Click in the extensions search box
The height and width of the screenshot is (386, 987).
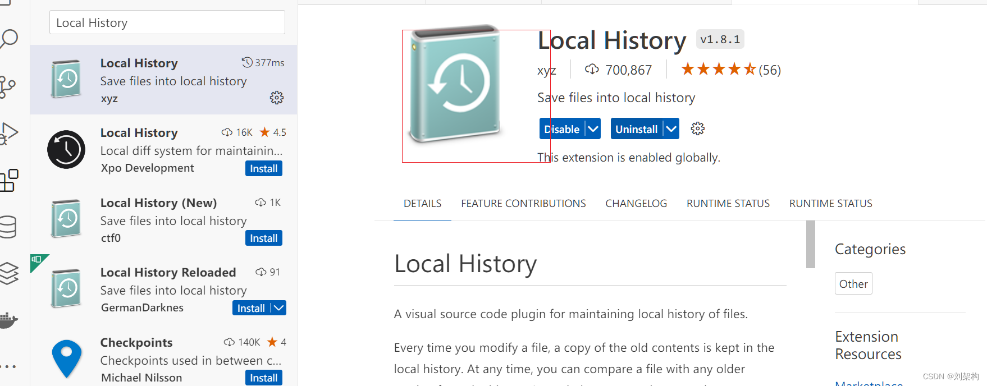[x=167, y=22]
